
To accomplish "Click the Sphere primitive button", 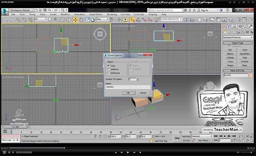I will click(230, 54).
